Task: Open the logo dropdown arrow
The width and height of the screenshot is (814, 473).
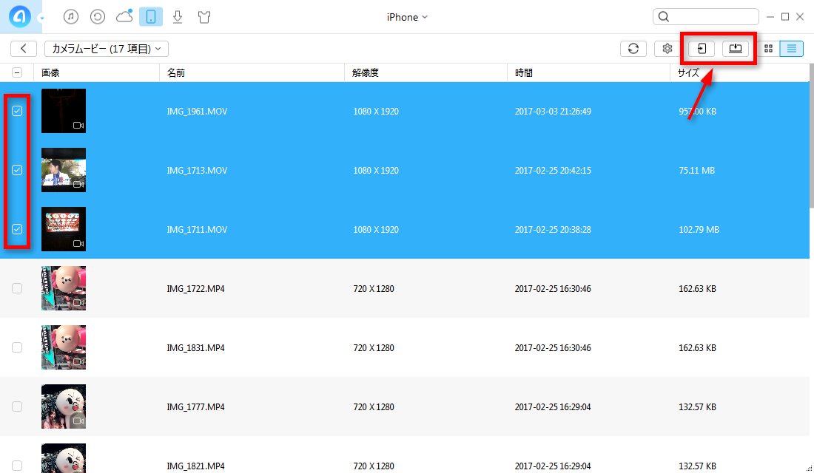Action: pos(41,18)
